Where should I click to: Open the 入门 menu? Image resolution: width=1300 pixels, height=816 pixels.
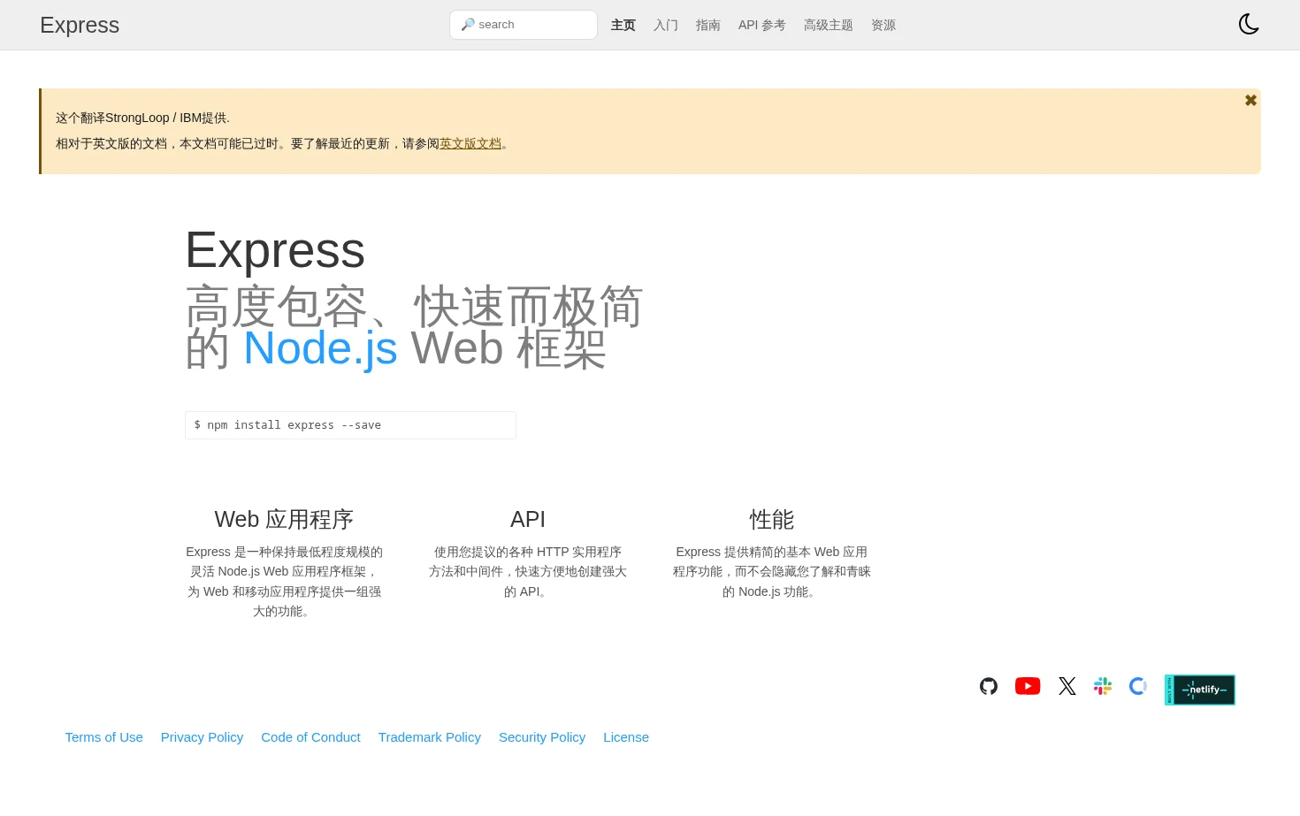pos(666,25)
